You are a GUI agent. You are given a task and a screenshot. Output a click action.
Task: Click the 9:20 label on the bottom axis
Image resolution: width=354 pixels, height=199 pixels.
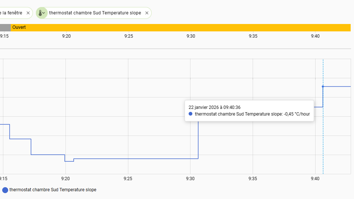tap(65, 179)
